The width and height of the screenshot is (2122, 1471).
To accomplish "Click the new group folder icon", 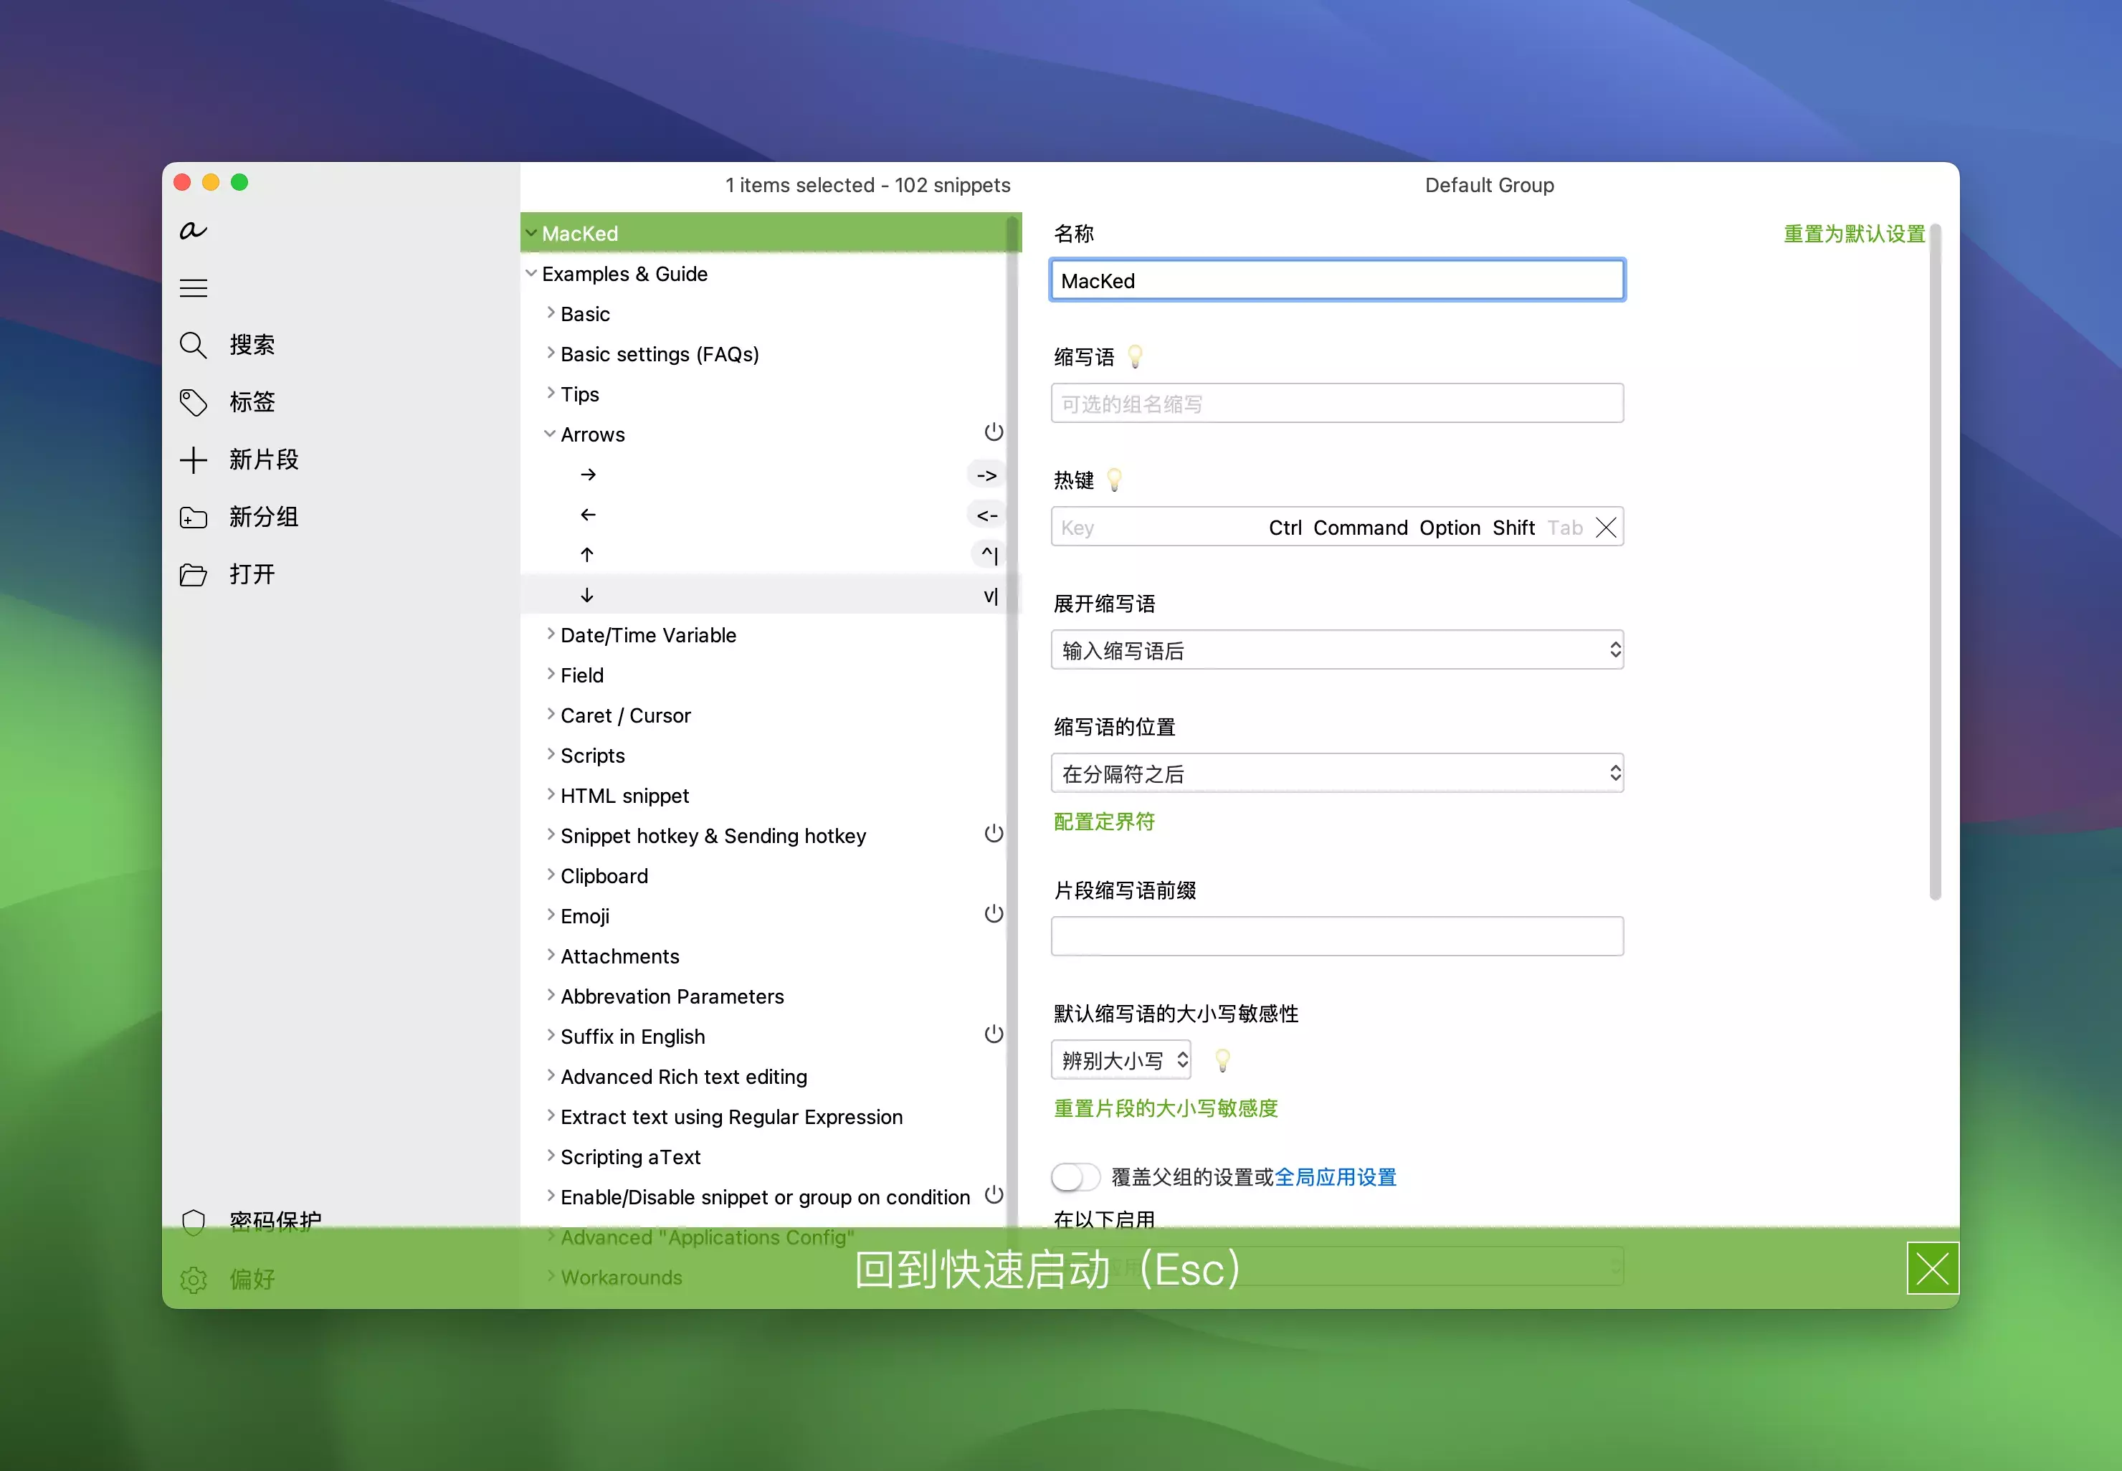I will 193,517.
